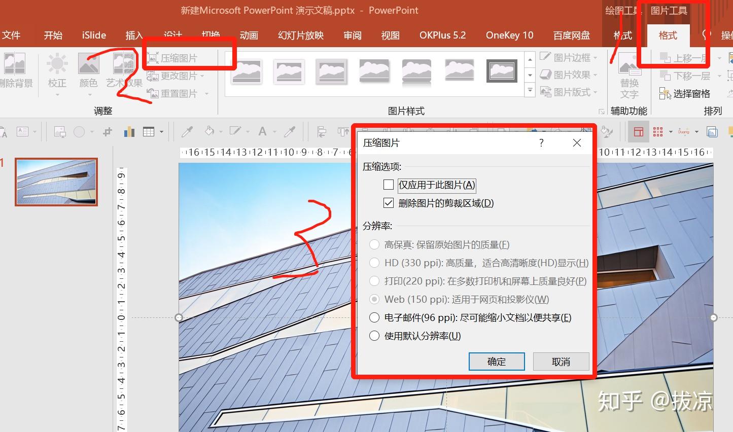733x432 pixels.
Task: Switch to the 动画 tab
Action: (249, 35)
